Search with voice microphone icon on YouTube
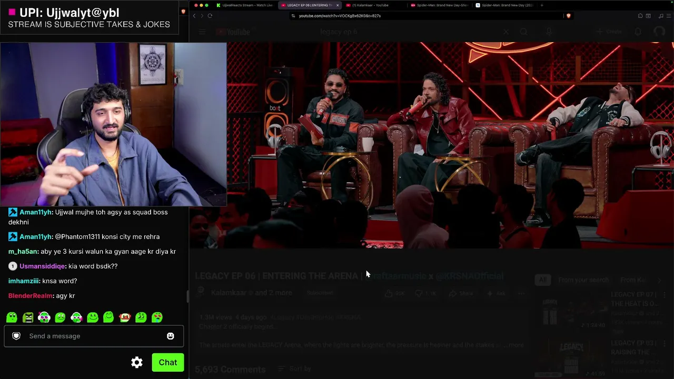The height and width of the screenshot is (379, 674). click(x=549, y=32)
